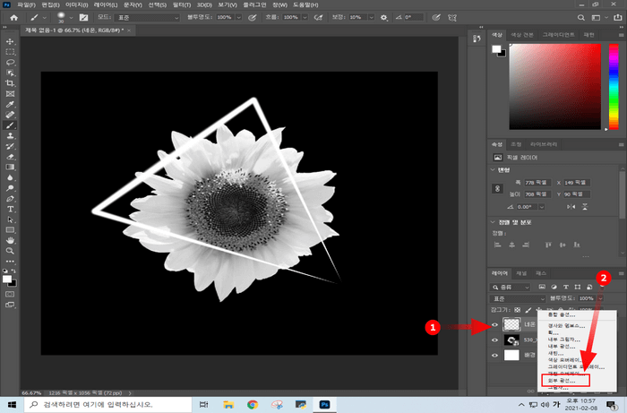Toggle visibility of the 530 sunflower layer

[x=495, y=340]
